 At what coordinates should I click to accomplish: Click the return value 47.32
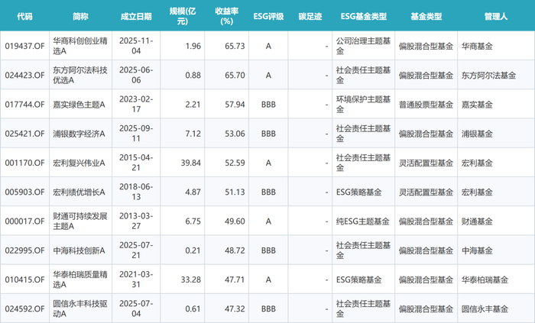point(235,309)
